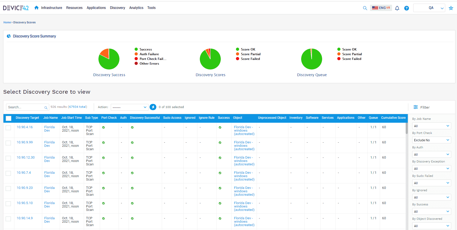Open the search magnifier in top bar
The height and width of the screenshot is (230, 457).
pos(365,8)
